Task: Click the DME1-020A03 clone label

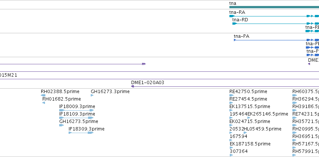Action: pos(148,83)
